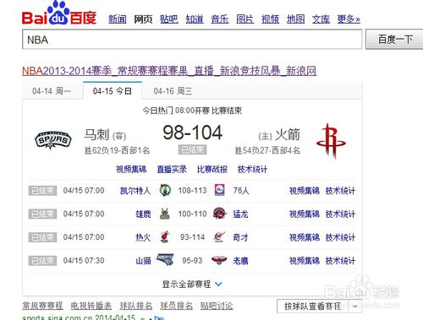
Task: Click the Spurs team logo
Action: 52,140
